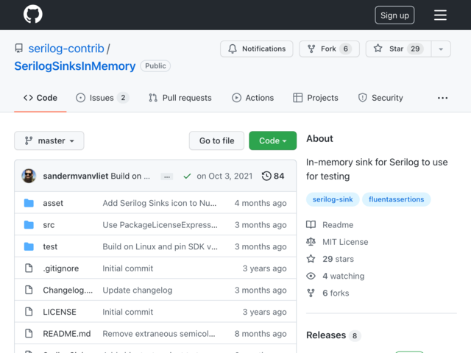This screenshot has width=471, height=353.
Task: Open the 'Update changelog' commit message
Action: click(x=138, y=290)
